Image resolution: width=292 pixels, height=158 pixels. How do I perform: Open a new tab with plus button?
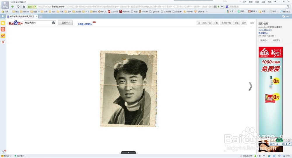pyautogui.click(x=41, y=16)
